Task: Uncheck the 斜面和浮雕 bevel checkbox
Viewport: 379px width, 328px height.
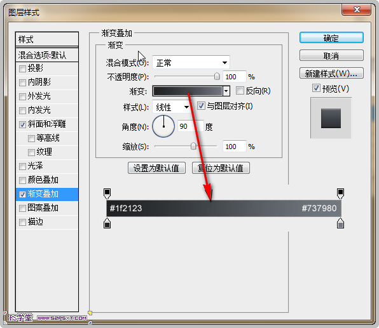Action: point(22,124)
